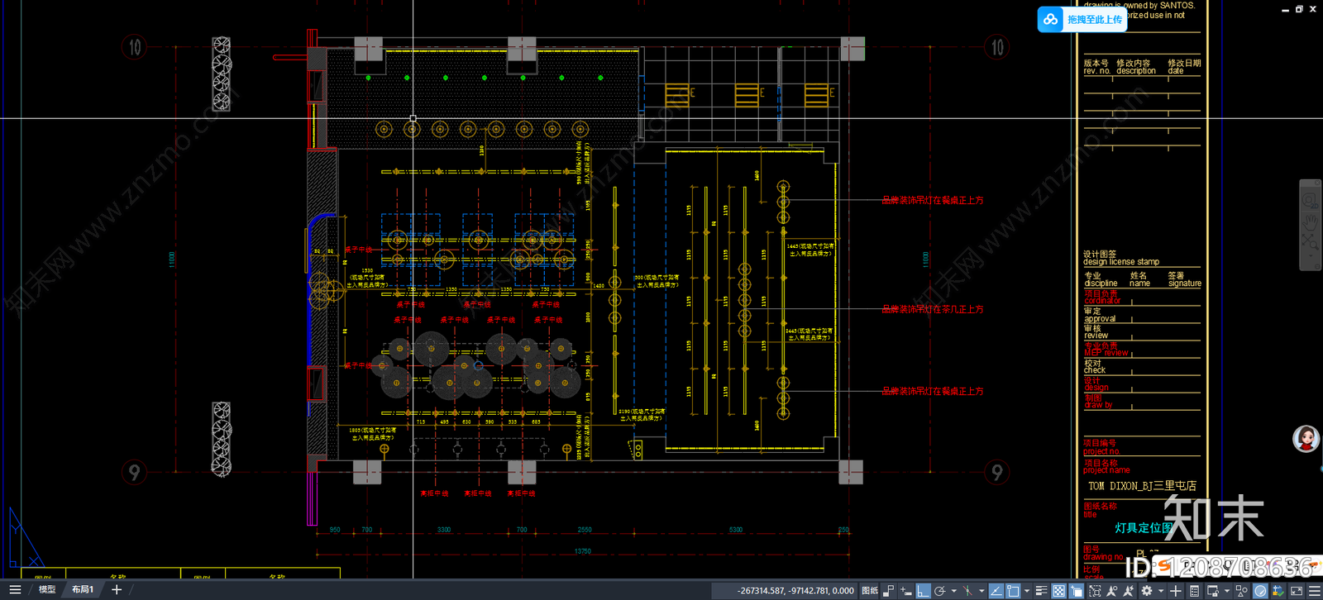
Task: Toggle Infer Constraints icon next to 图纸
Action: coord(888,591)
